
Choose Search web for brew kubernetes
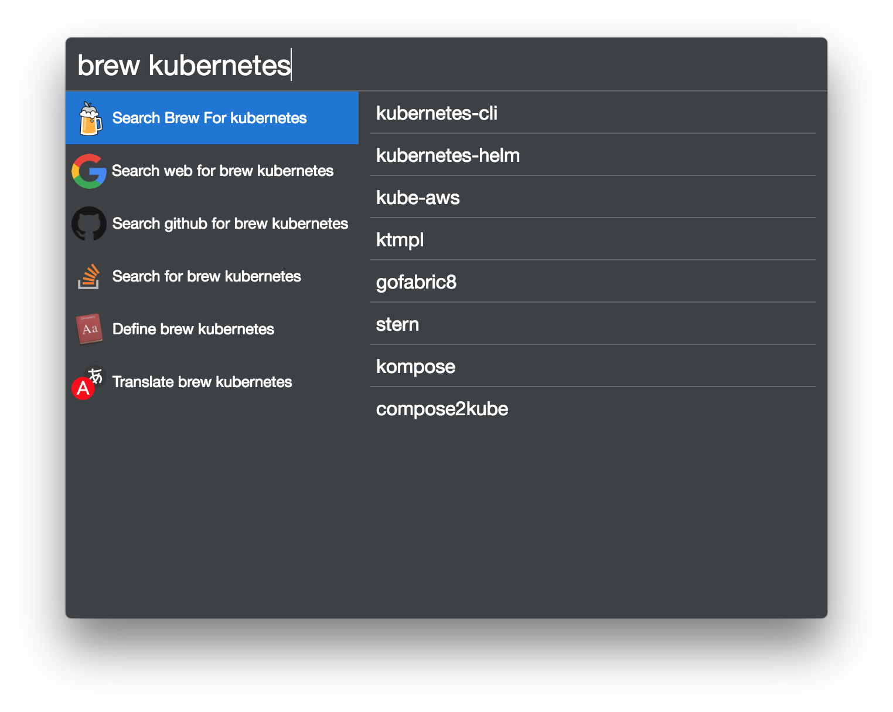[212, 171]
